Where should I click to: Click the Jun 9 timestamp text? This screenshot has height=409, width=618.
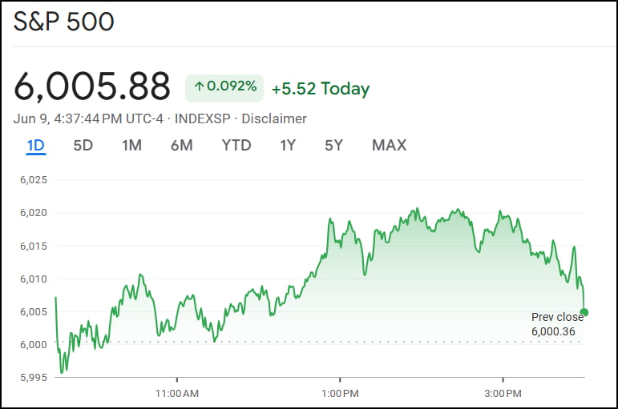[88, 118]
